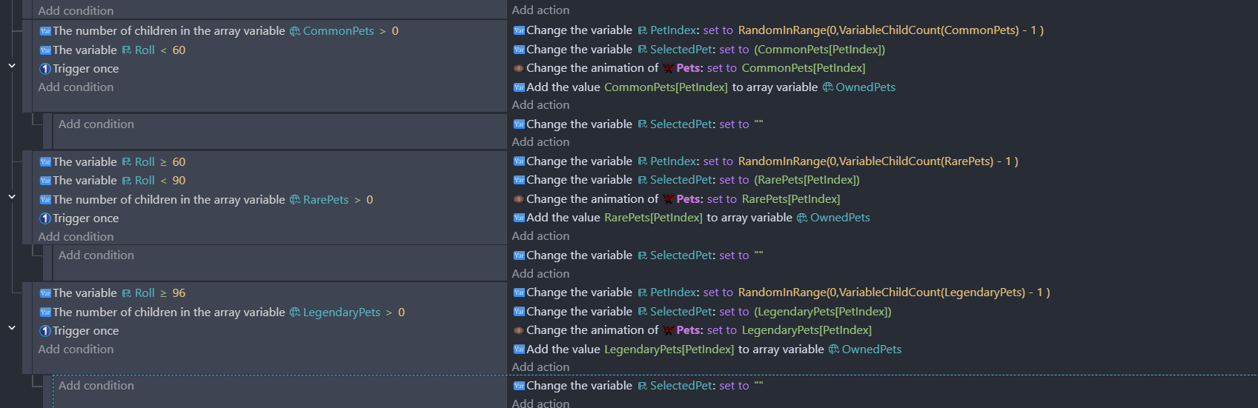1258x408 pixels.
Task: Click the Trigger once icon in RarePets event
Action: 45,218
